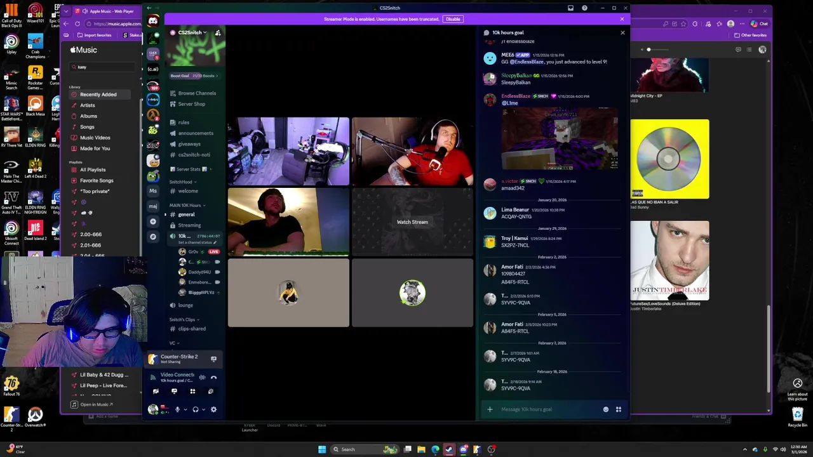Open Browse Channels
813x457 pixels.
click(197, 93)
